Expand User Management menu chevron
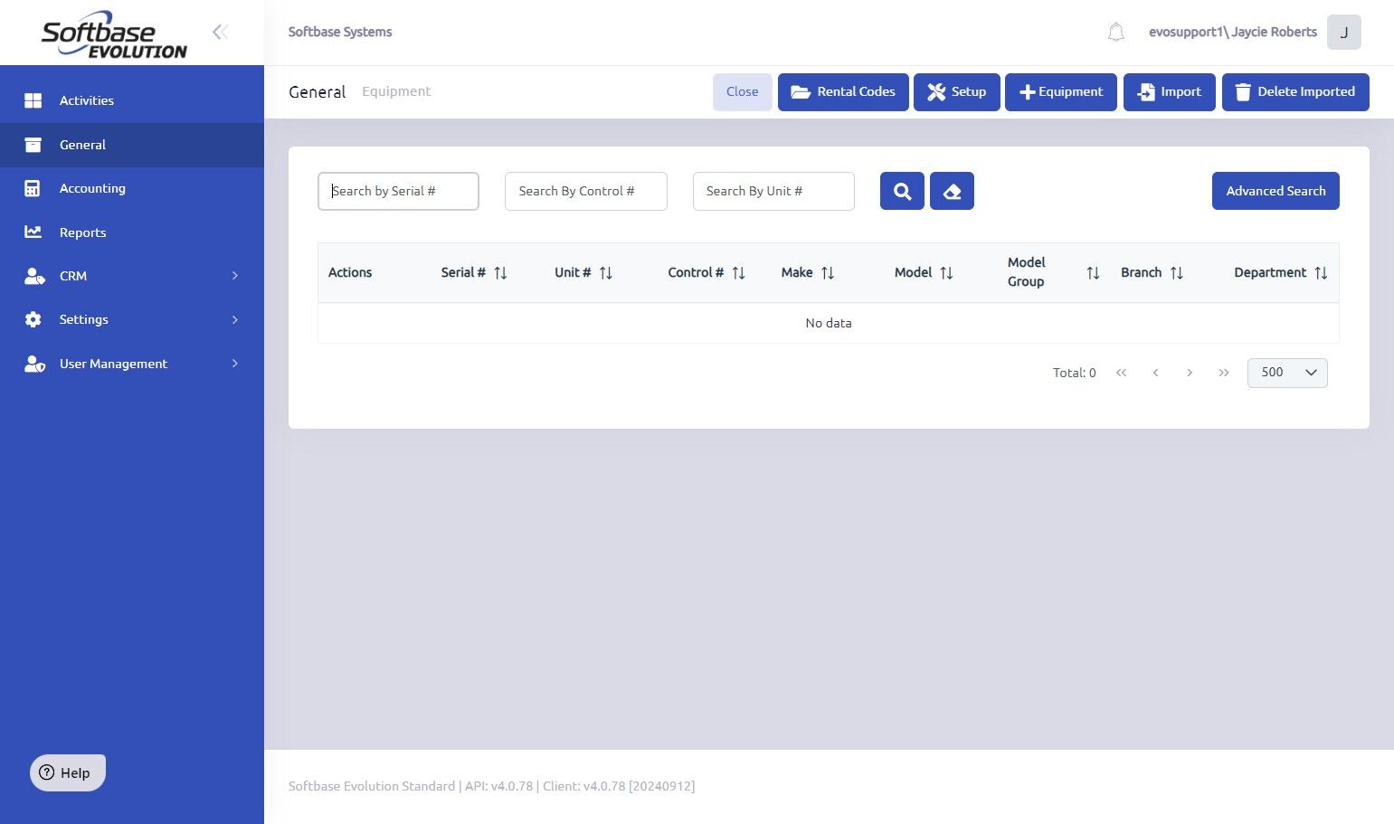The height and width of the screenshot is (824, 1394). tap(235, 364)
